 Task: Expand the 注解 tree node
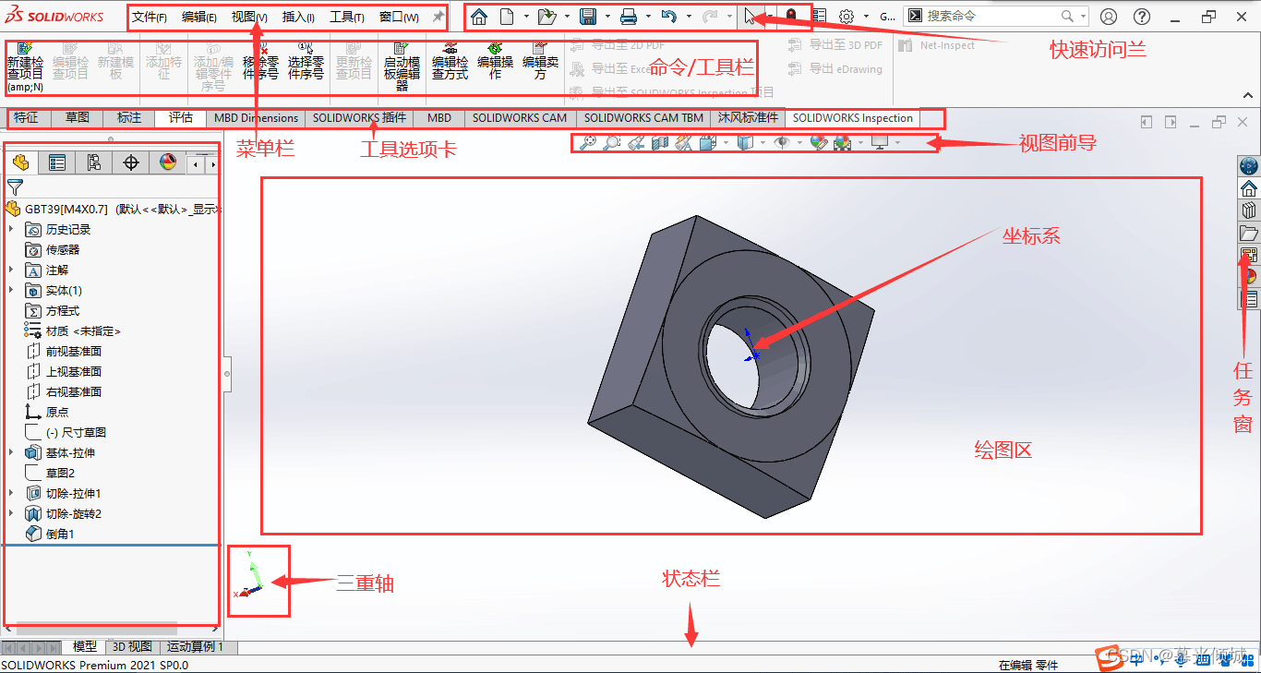(x=11, y=270)
